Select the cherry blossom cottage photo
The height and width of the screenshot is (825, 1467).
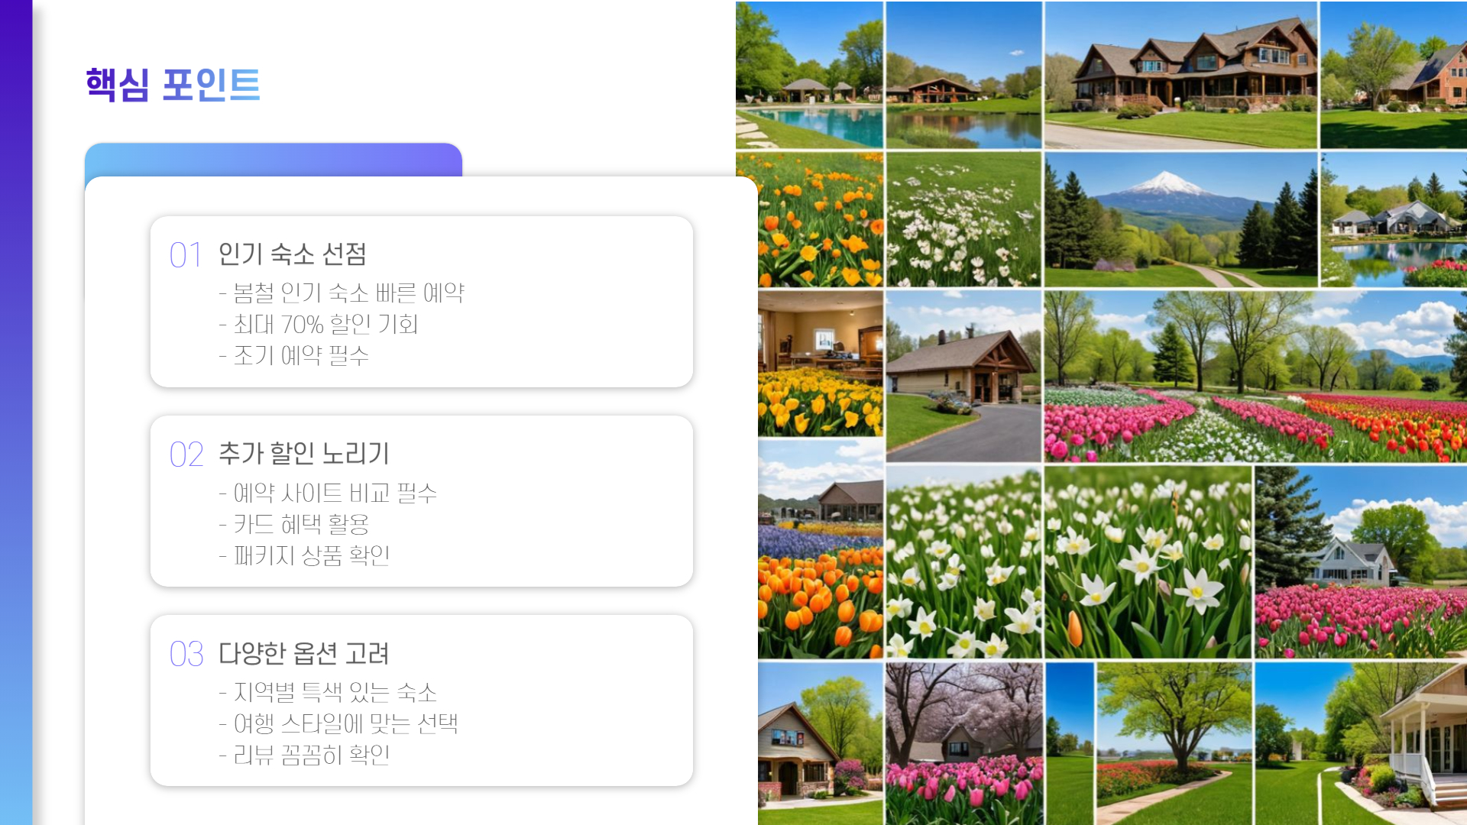pyautogui.click(x=964, y=742)
